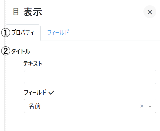This screenshot has width=160, height=131.
Task: Click the X glyph in the round close button
Action: coord(150,12)
